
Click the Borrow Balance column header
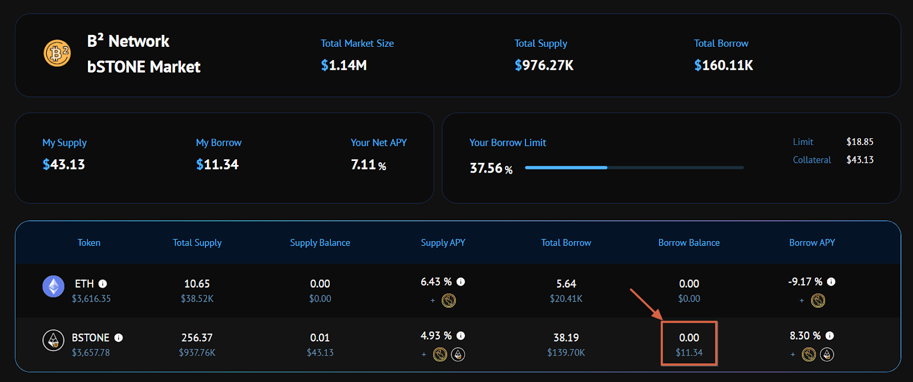(689, 243)
